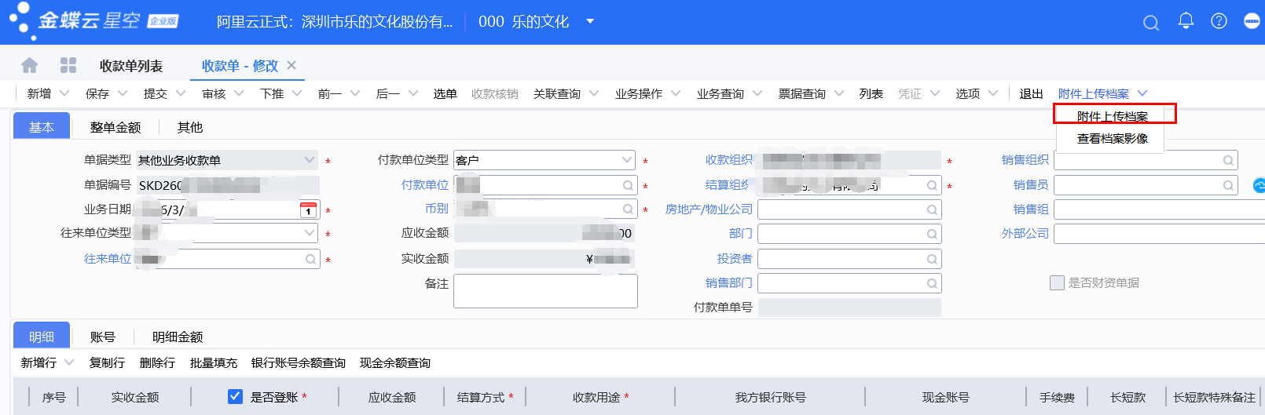The height and width of the screenshot is (415, 1265).
Task: Click the help question mark icon
Action: click(x=1219, y=21)
